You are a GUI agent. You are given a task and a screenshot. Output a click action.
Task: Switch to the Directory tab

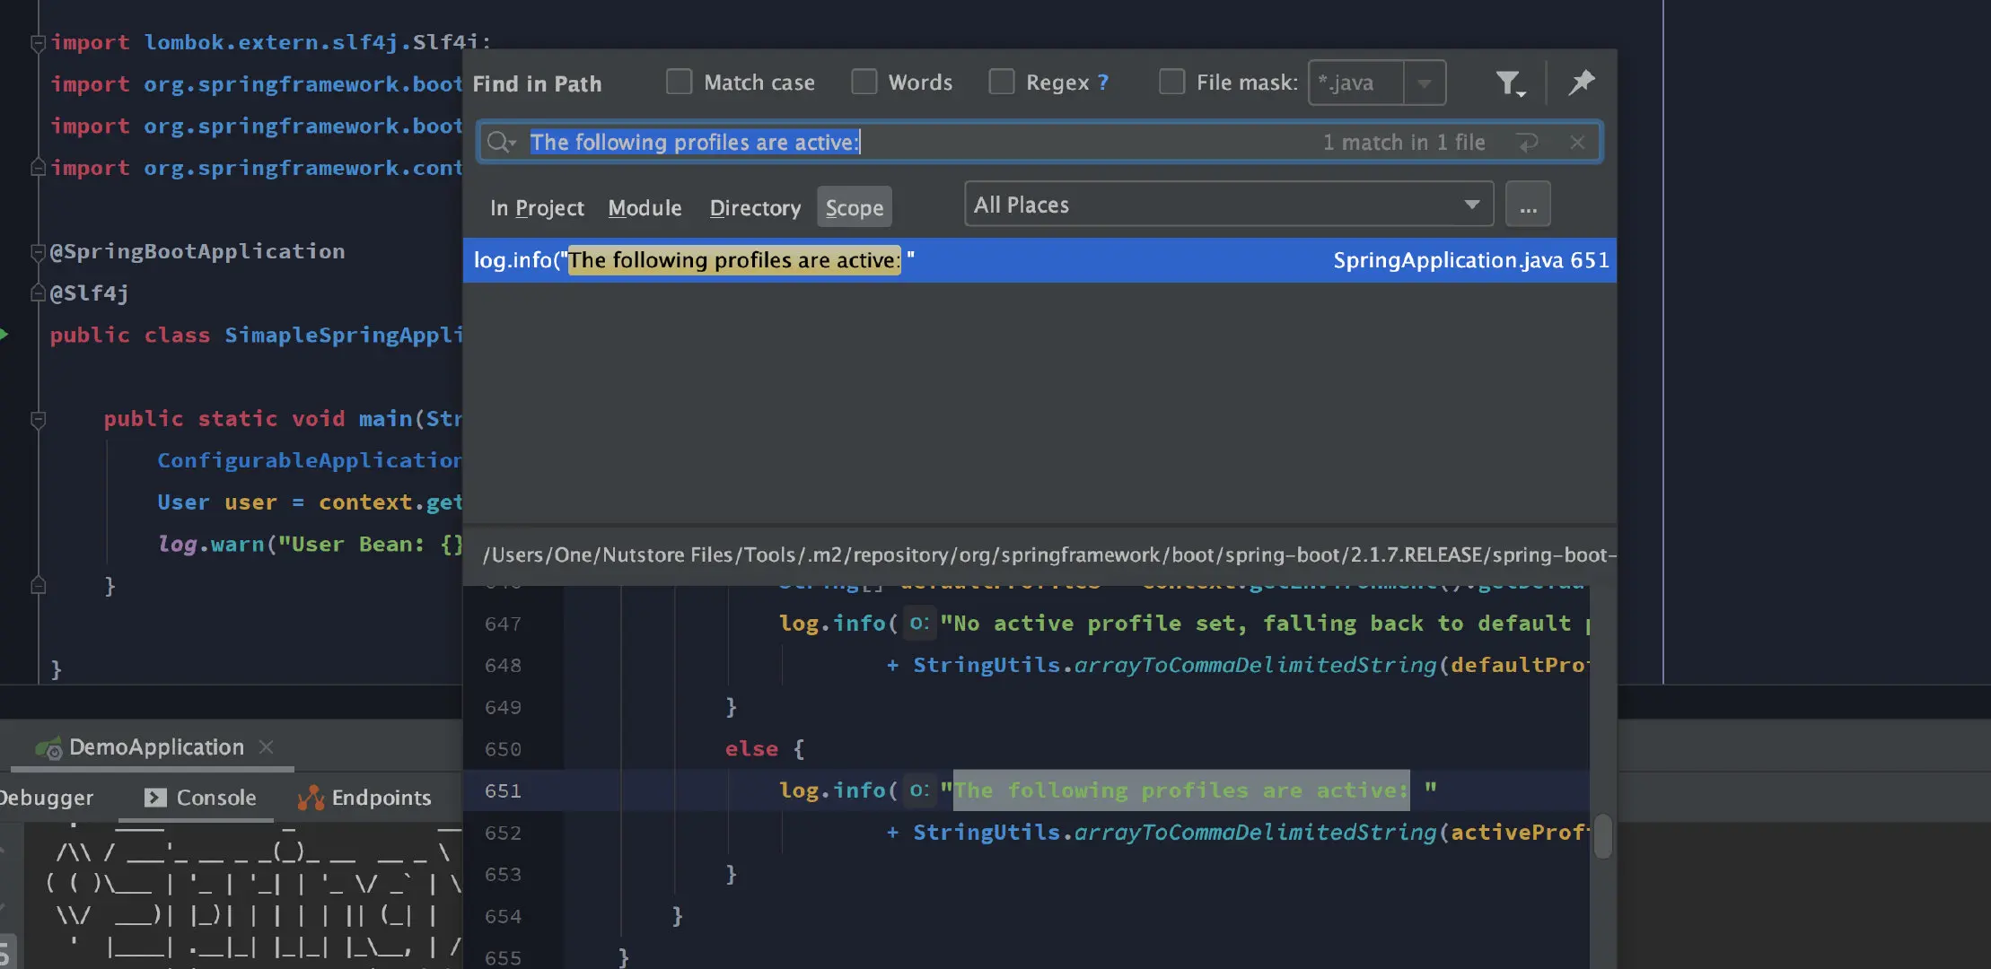coord(755,208)
